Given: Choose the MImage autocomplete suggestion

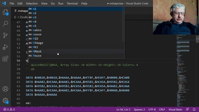Looking at the screenshot, I should 76,43.
